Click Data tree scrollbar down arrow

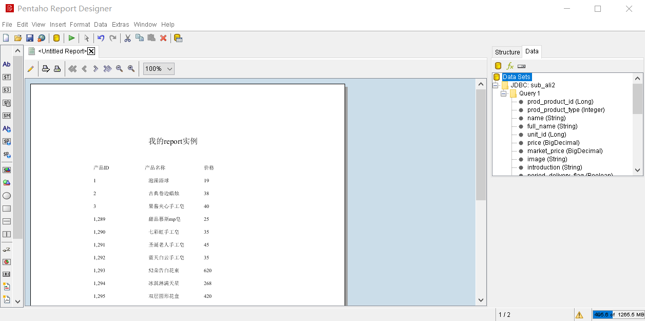coord(637,171)
